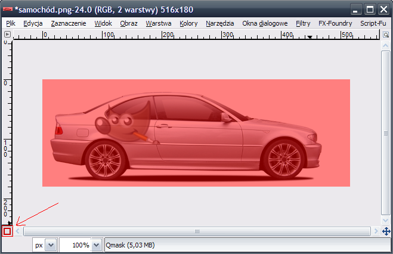Click the GIMP window title icon
Image resolution: width=393 pixels, height=254 pixels.
pos(8,10)
